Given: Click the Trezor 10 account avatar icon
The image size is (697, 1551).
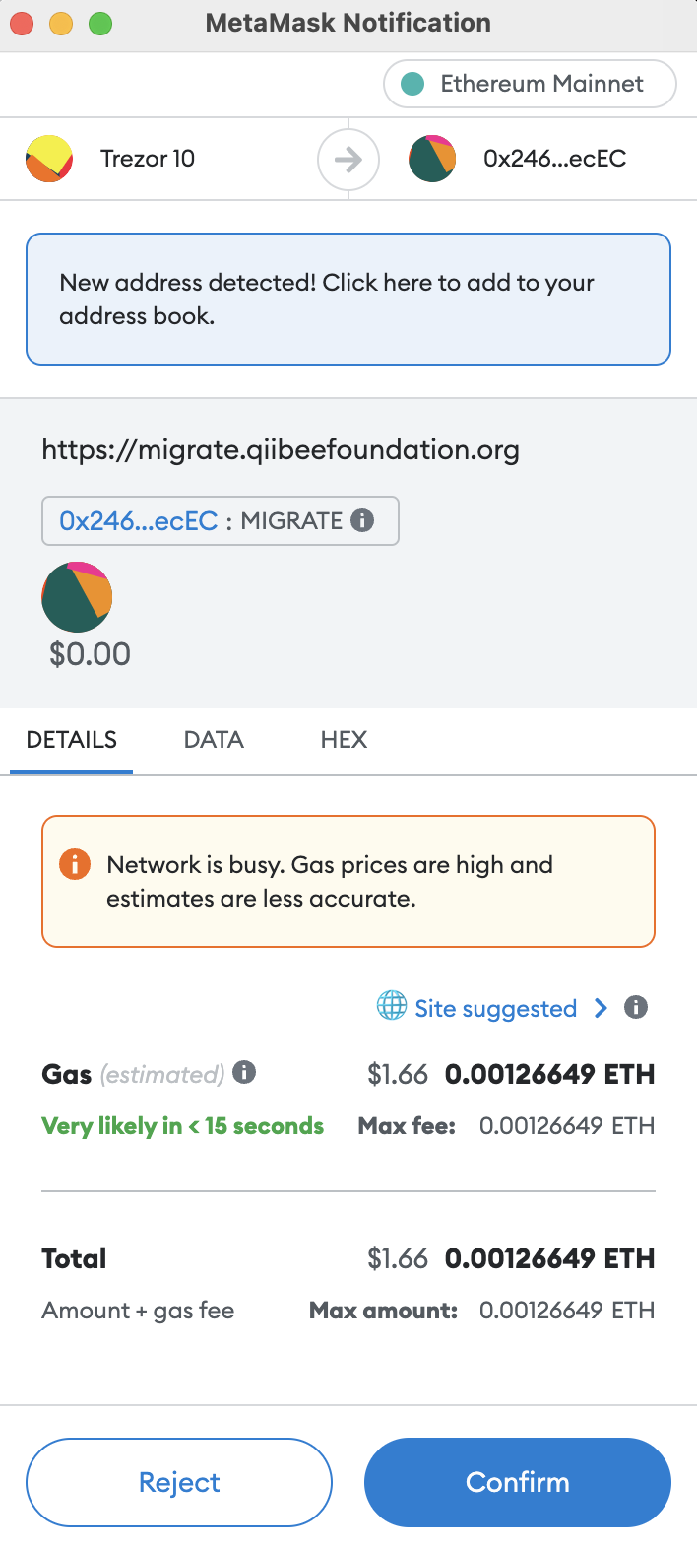Looking at the screenshot, I should point(49,159).
